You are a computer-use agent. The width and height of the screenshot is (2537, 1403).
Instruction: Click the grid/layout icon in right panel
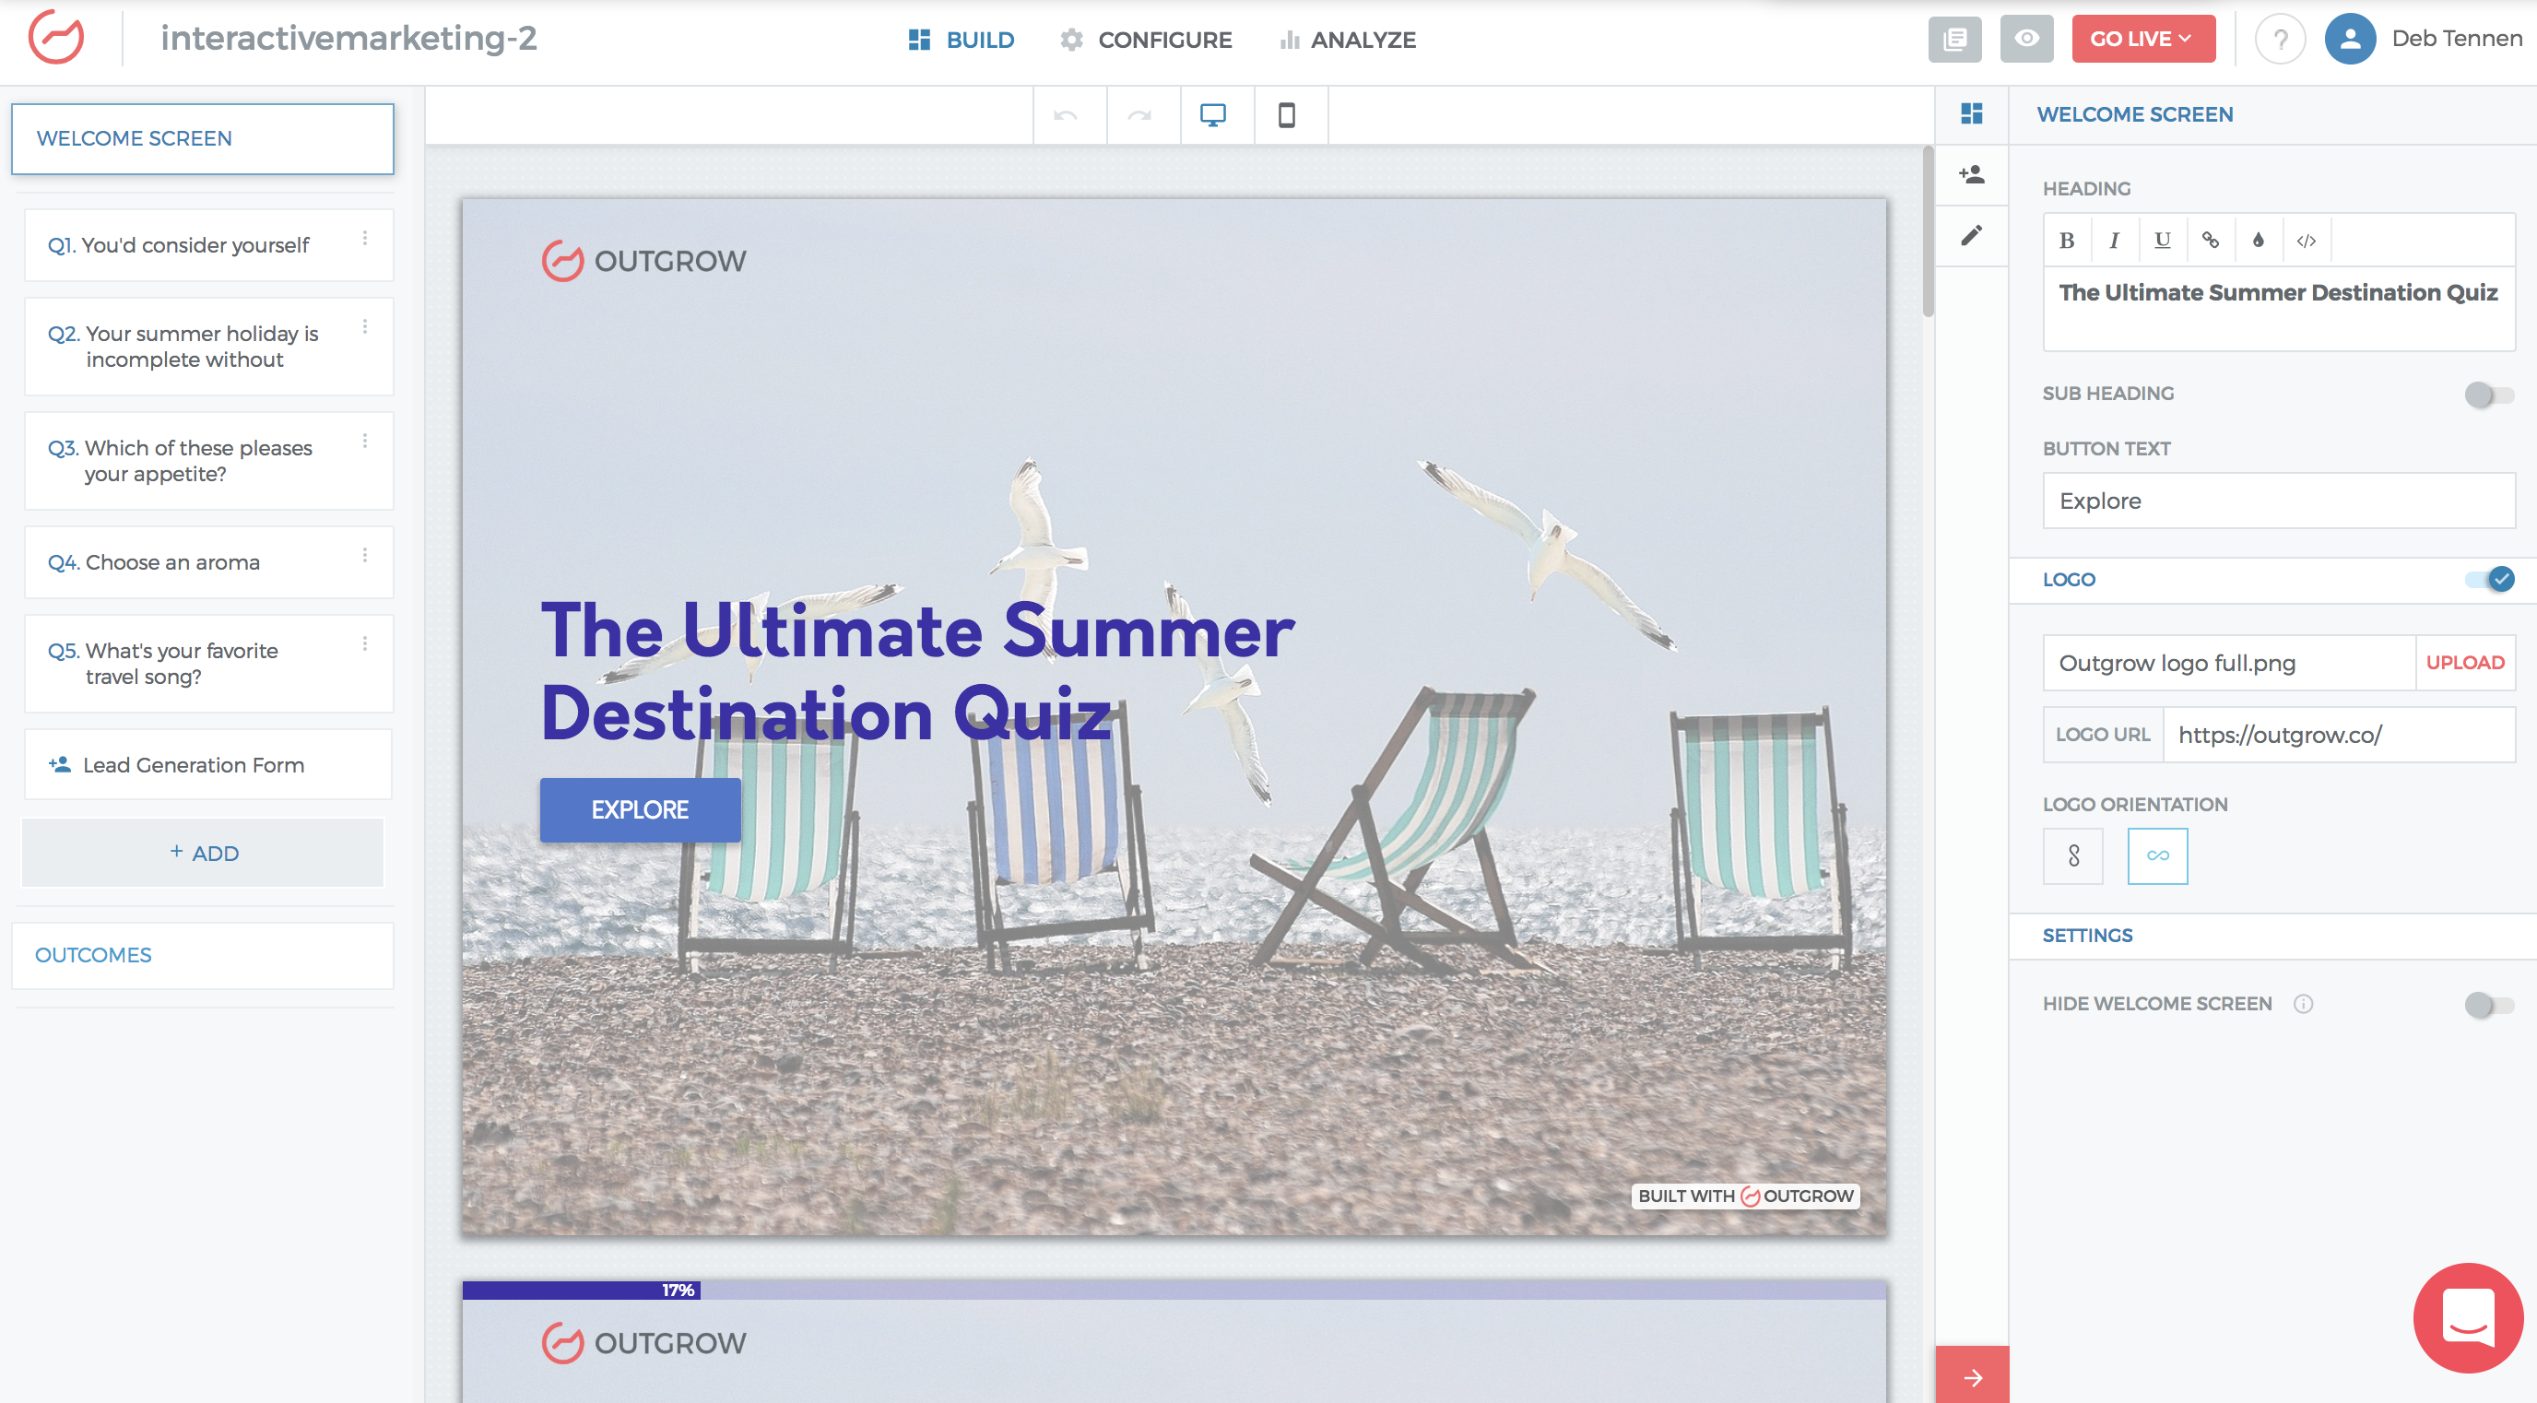point(1972,114)
